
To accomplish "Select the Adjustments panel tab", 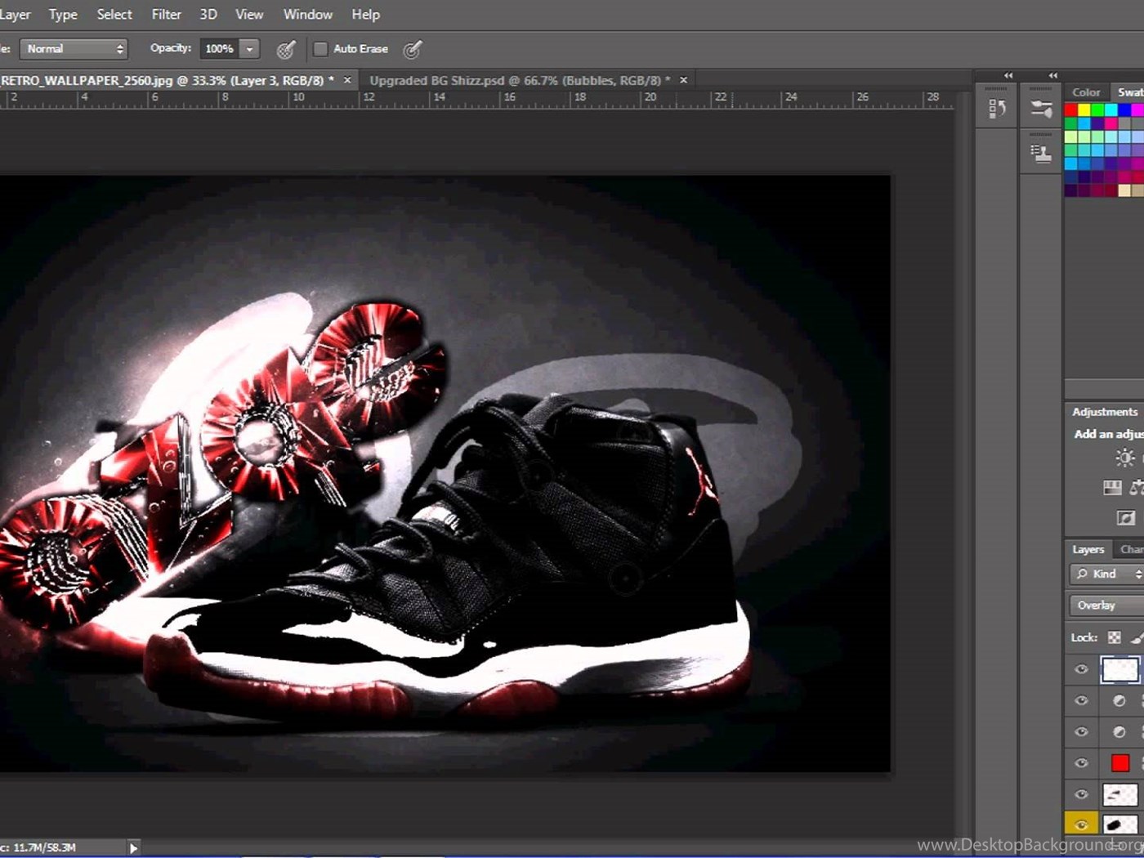I will pyautogui.click(x=1105, y=412).
